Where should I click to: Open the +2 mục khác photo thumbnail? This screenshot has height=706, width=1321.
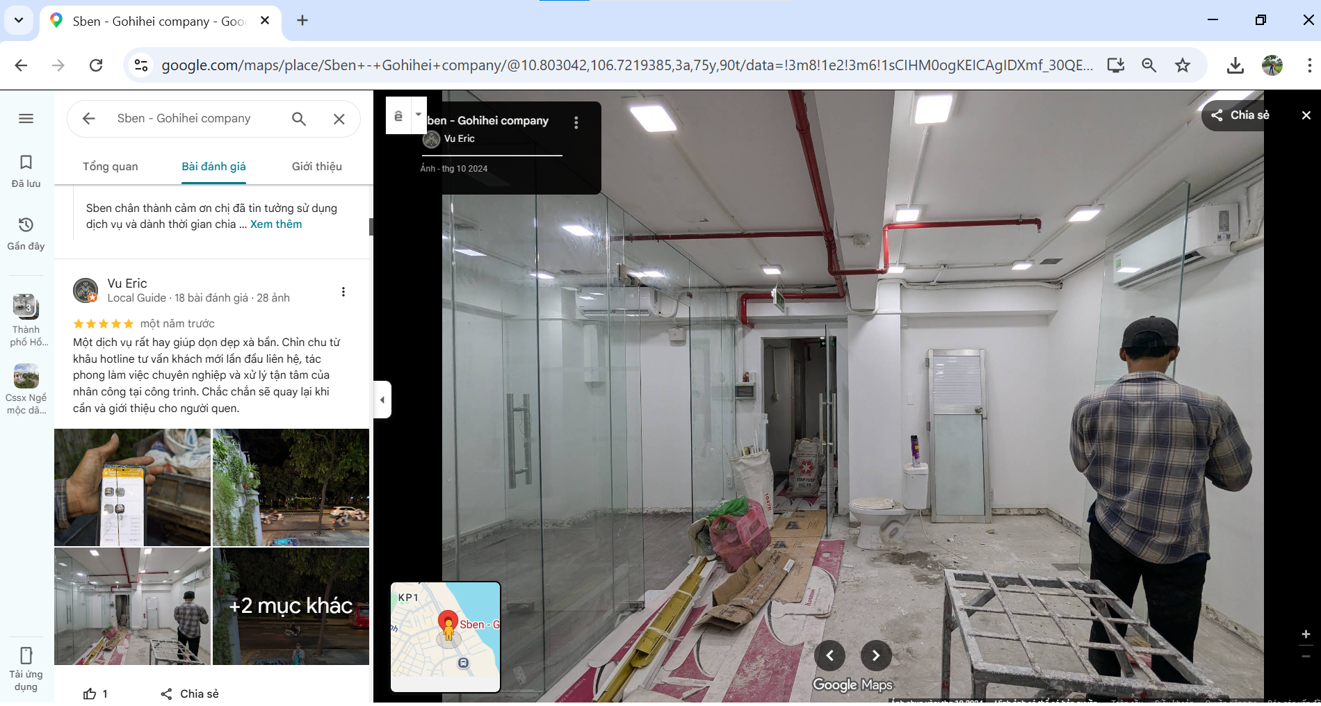(x=291, y=606)
